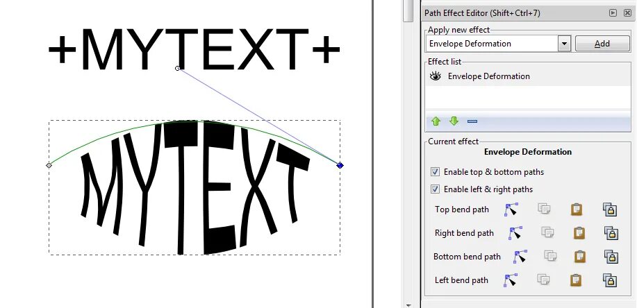The width and height of the screenshot is (637, 308).
Task: Link Right bend path to clipboard path
Action: tap(611, 233)
